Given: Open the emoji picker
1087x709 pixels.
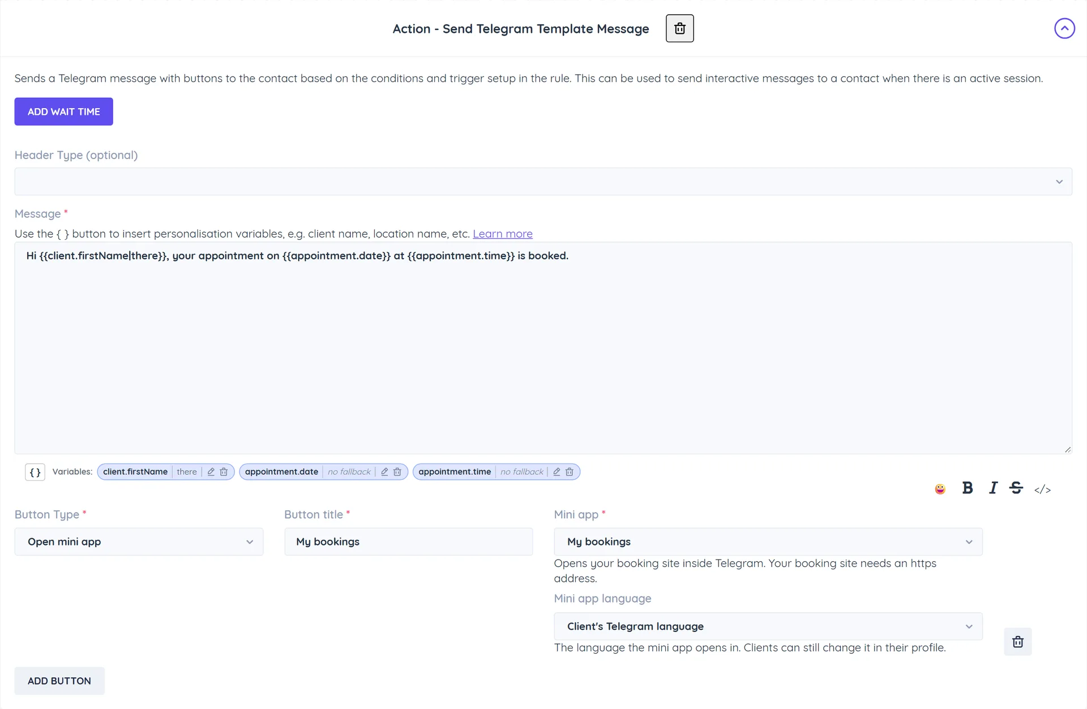Looking at the screenshot, I should click(940, 489).
